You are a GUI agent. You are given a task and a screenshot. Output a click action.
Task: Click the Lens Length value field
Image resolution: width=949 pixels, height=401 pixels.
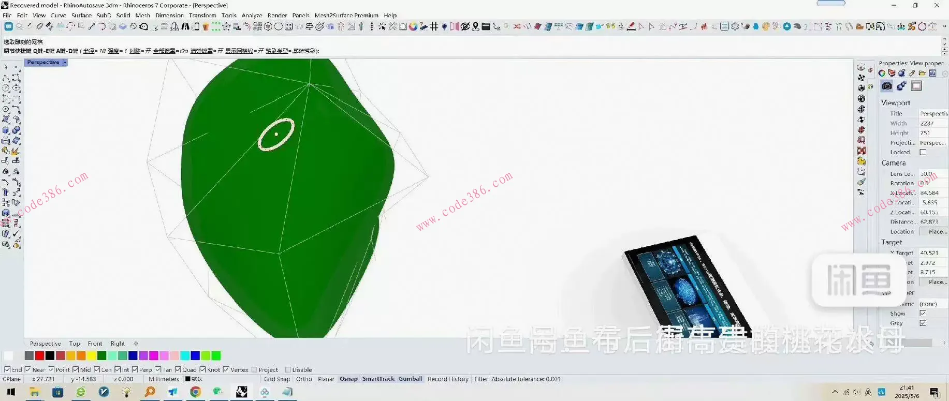pos(933,174)
